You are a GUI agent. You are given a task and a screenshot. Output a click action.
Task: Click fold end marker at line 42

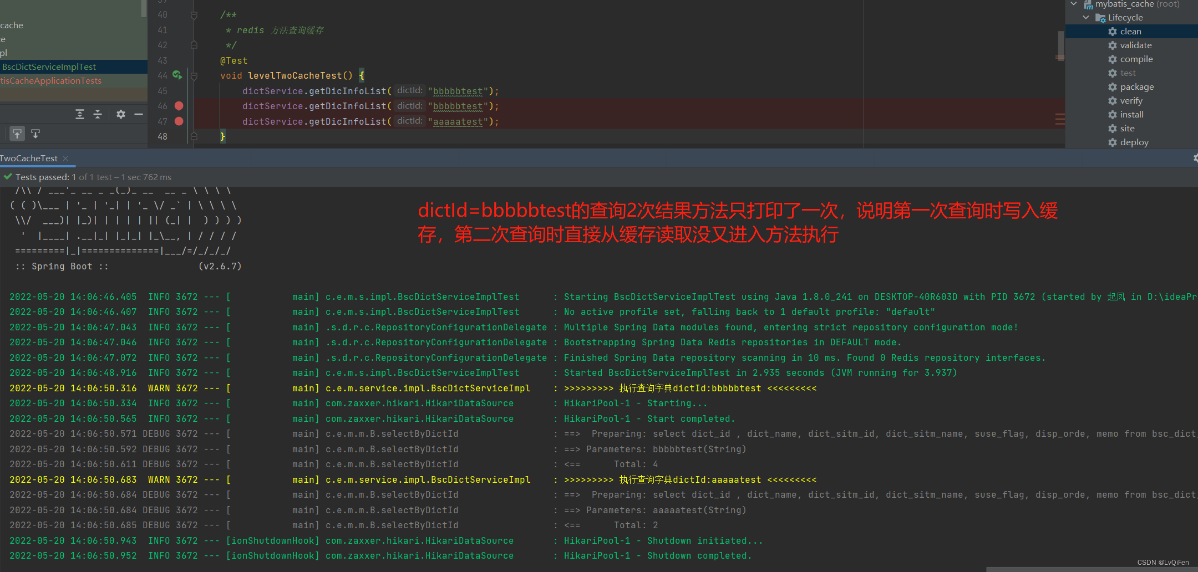pyautogui.click(x=194, y=45)
